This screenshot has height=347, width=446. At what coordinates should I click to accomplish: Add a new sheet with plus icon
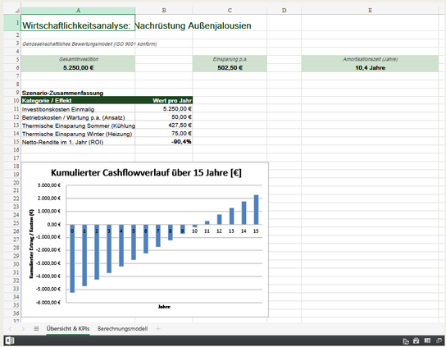coord(158,329)
